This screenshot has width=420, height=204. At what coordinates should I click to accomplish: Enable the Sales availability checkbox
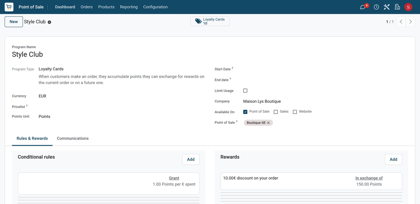click(x=276, y=112)
